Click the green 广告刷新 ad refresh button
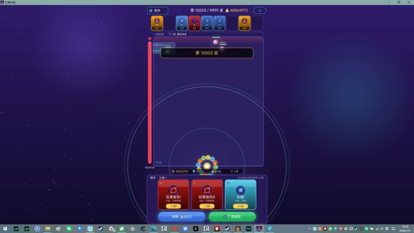 [232, 217]
